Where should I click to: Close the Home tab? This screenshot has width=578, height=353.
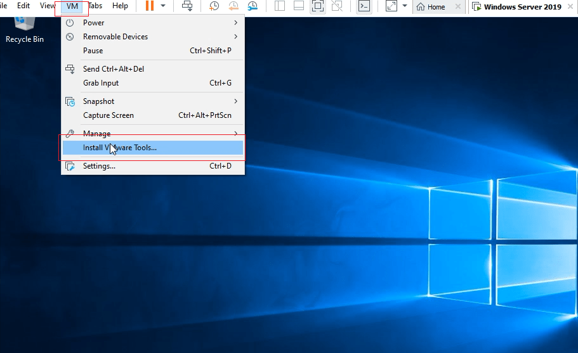pyautogui.click(x=458, y=6)
